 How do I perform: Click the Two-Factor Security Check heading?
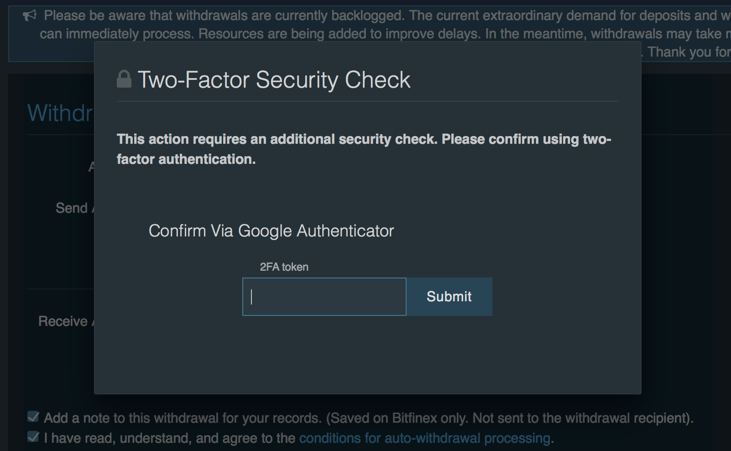pyautogui.click(x=274, y=80)
